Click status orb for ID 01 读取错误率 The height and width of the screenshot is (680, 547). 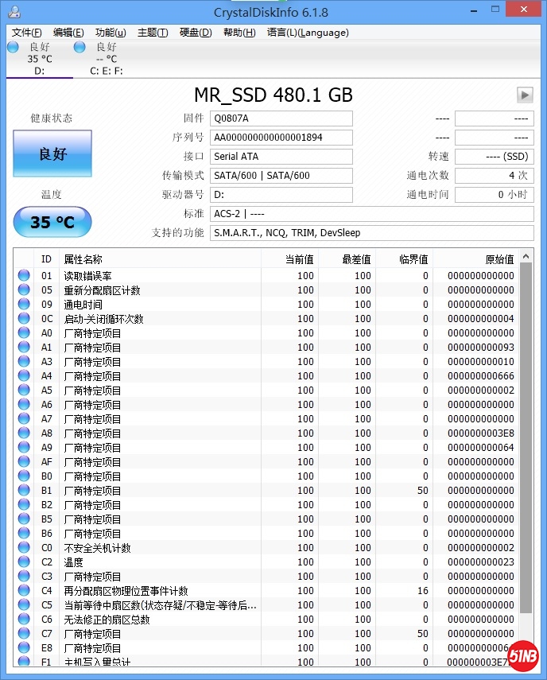tap(24, 276)
